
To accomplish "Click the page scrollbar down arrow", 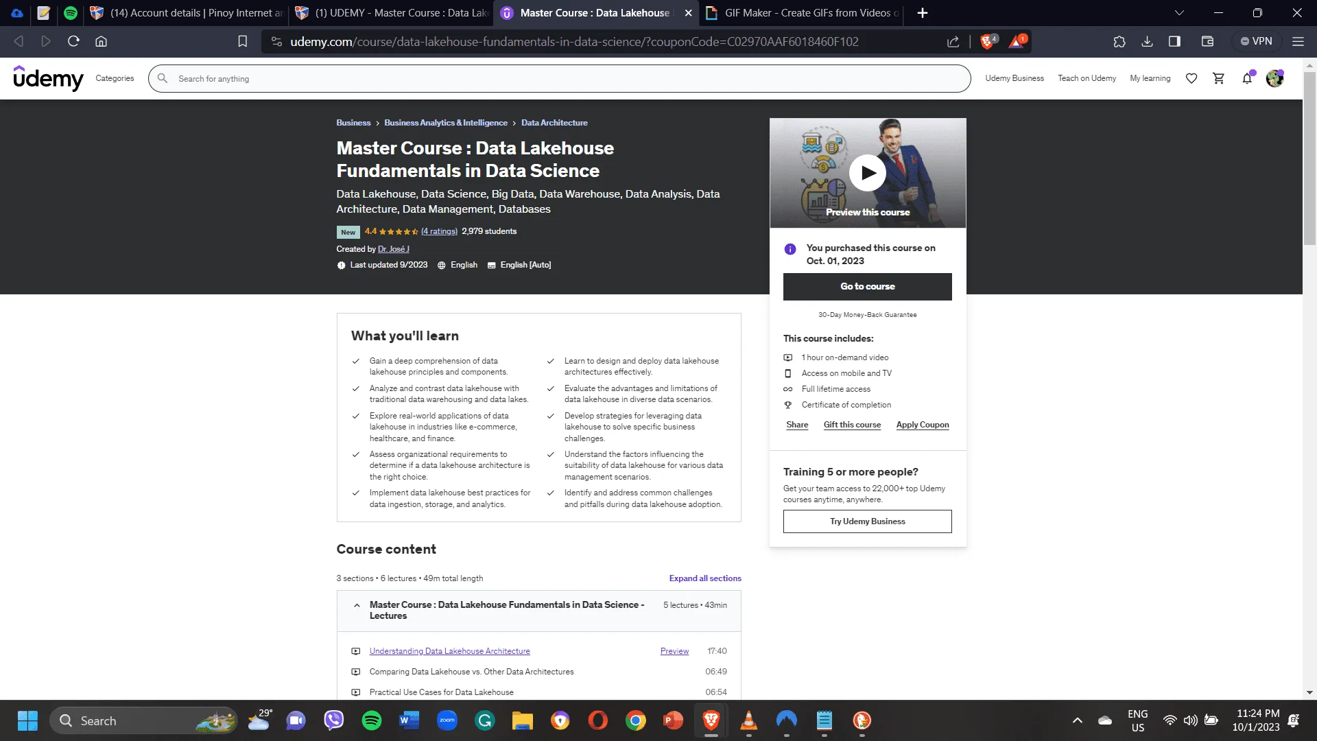I will pyautogui.click(x=1309, y=693).
